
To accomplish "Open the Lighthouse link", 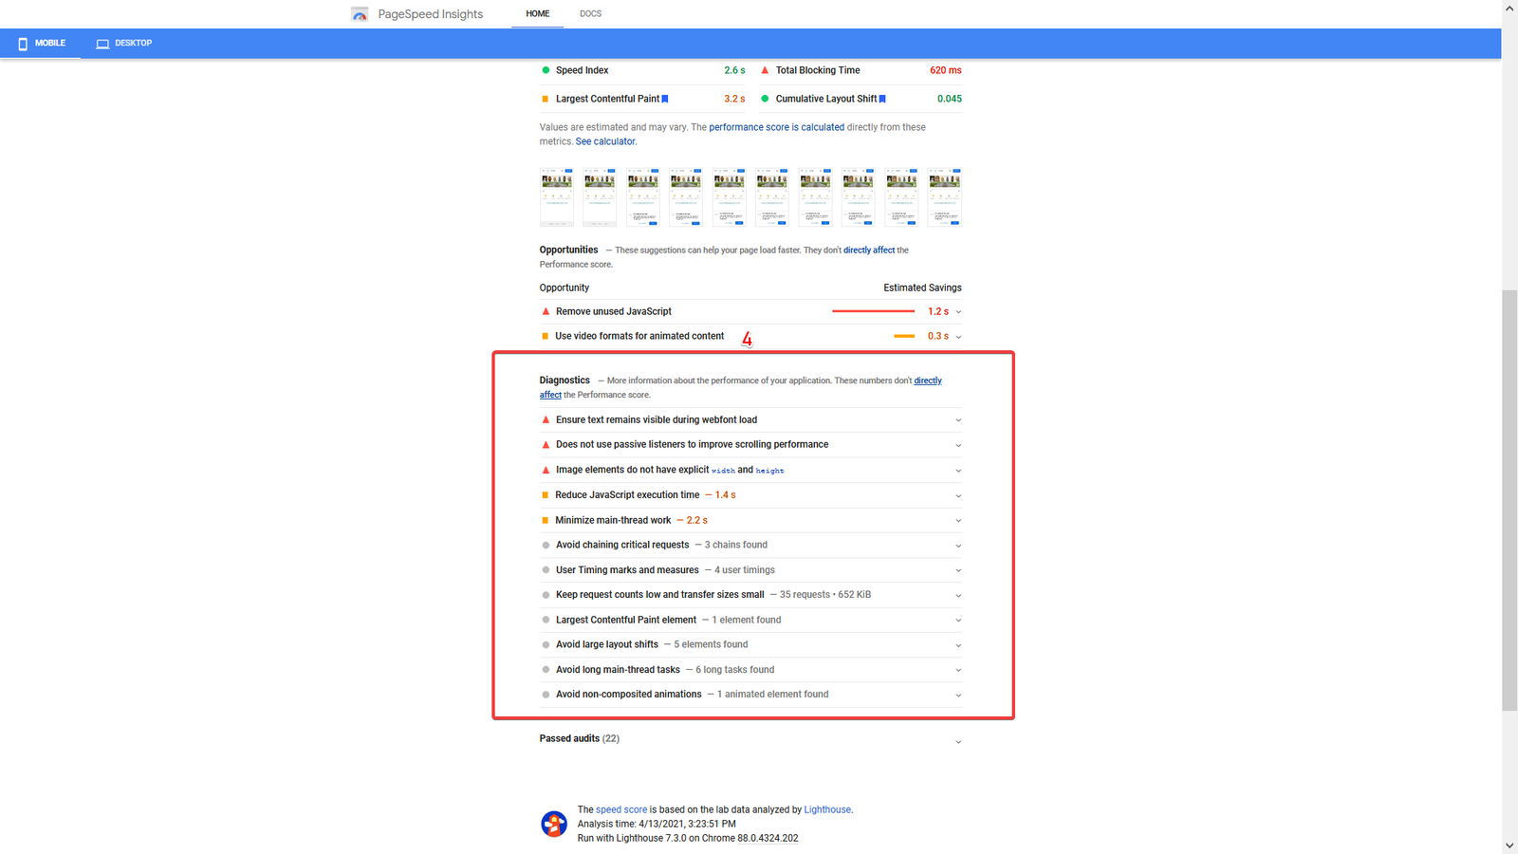I will 827,809.
